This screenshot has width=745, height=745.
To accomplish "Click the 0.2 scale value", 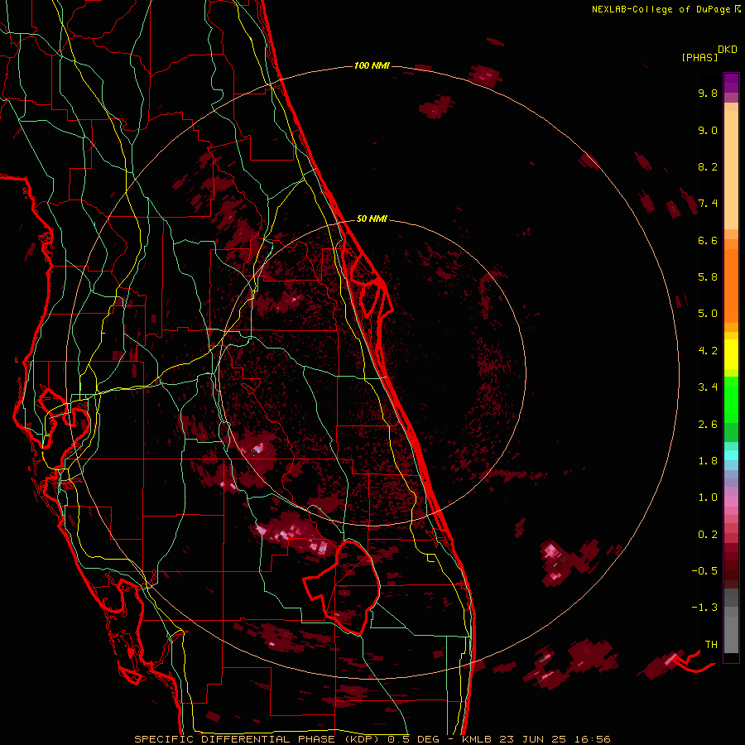I will [x=708, y=535].
